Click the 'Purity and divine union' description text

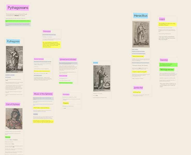[x=17, y=15]
